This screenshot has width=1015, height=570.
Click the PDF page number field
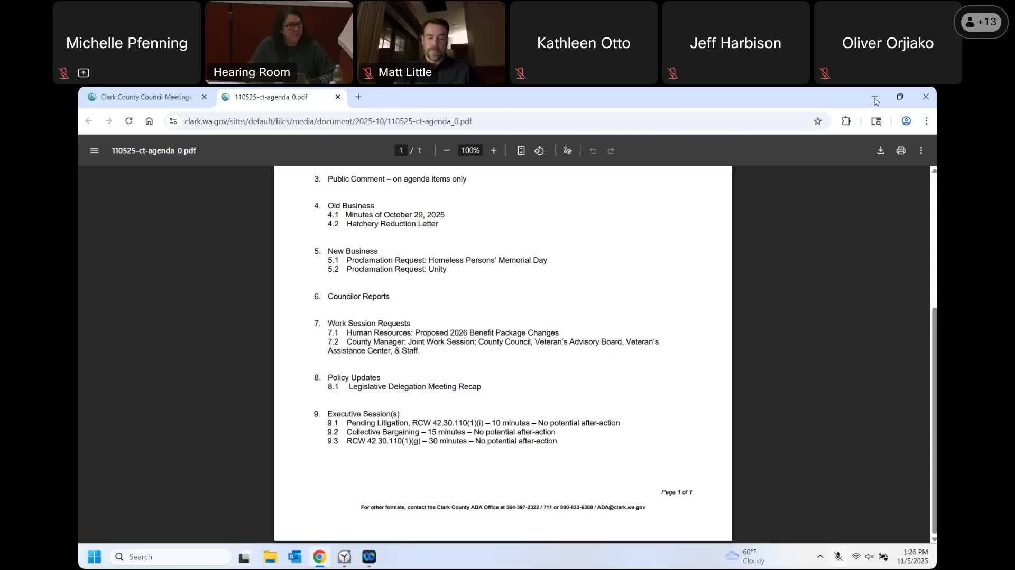(x=401, y=150)
